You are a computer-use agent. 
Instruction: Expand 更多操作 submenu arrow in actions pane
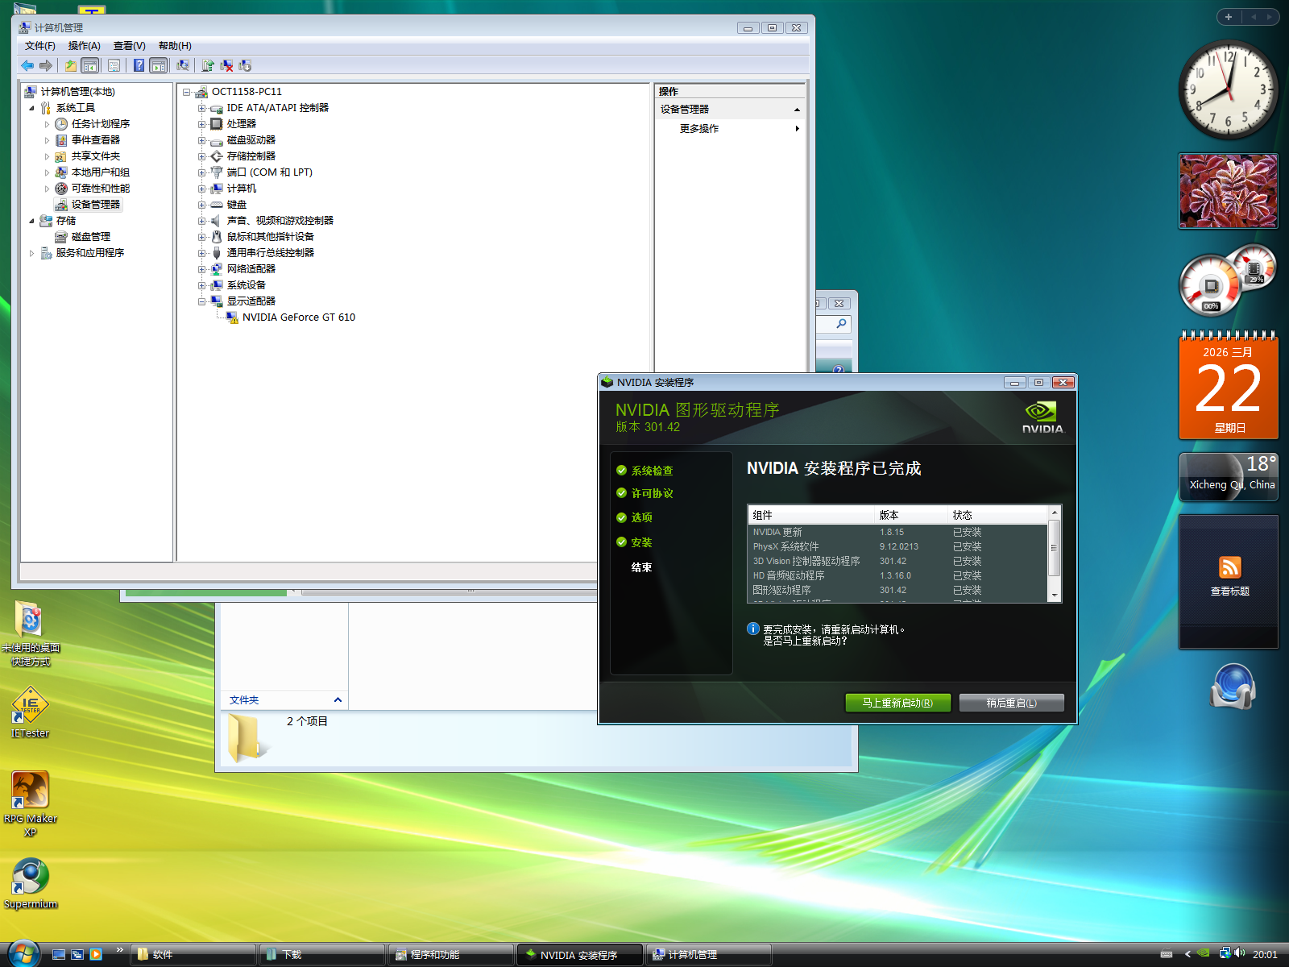[x=797, y=129]
